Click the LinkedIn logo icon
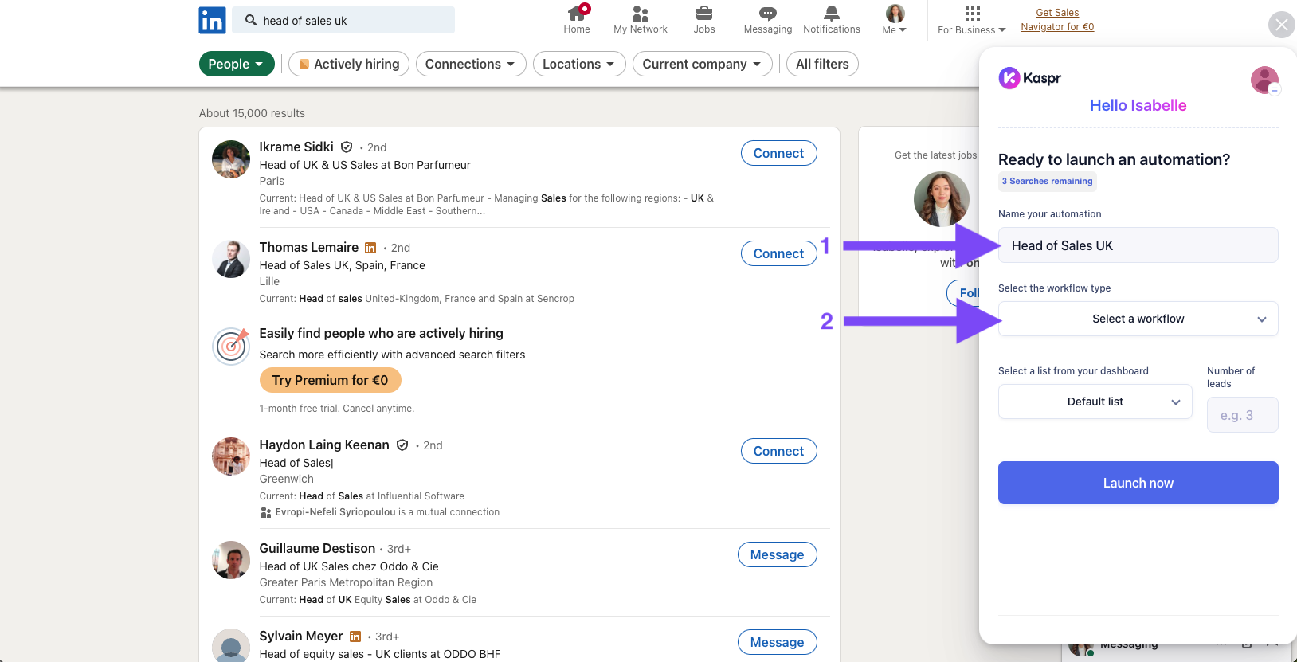Screen dimensions: 1297x662 click(x=212, y=20)
